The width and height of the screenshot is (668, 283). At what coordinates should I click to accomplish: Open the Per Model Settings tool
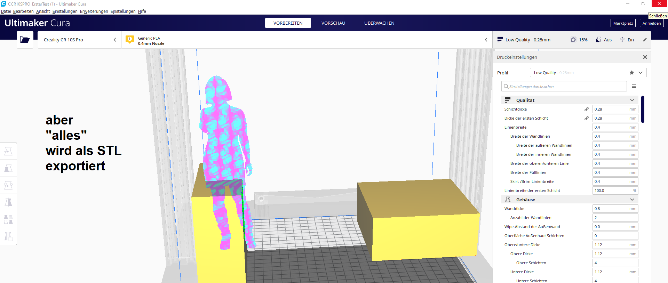click(x=8, y=219)
